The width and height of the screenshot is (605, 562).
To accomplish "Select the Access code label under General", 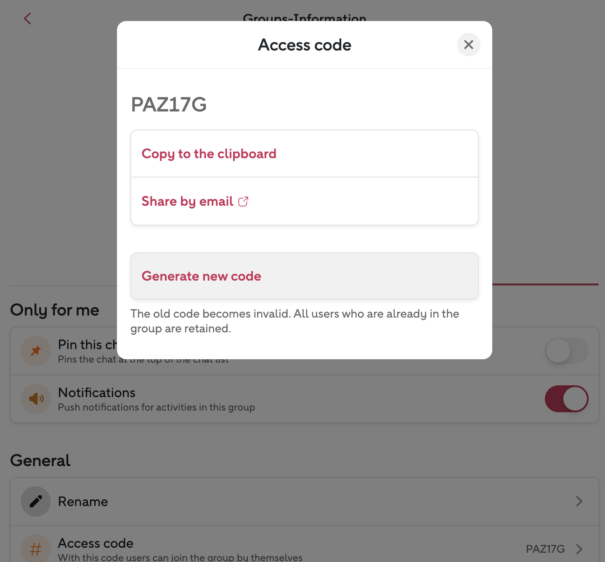I will coord(96,543).
